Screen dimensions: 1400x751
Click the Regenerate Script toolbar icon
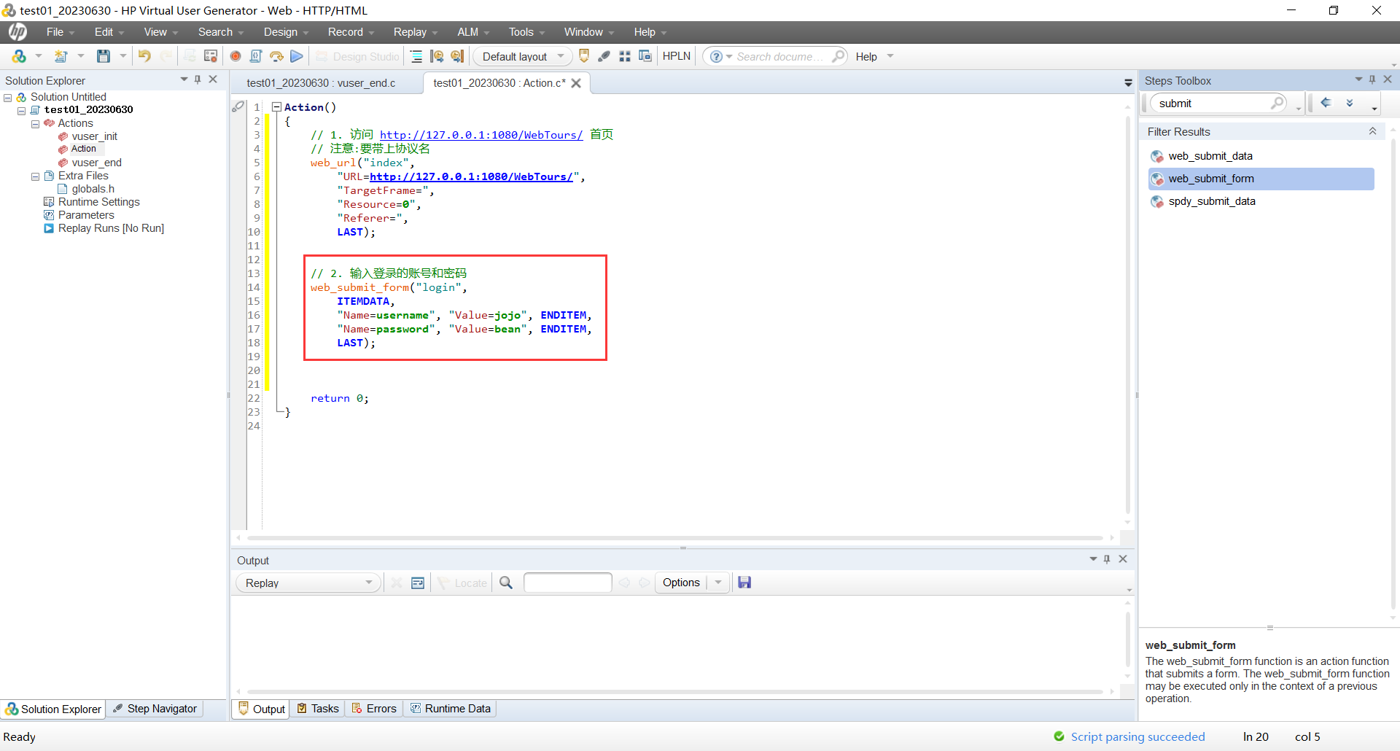pos(211,56)
